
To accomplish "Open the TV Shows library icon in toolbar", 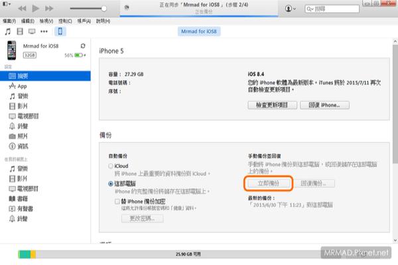I will tap(31, 31).
